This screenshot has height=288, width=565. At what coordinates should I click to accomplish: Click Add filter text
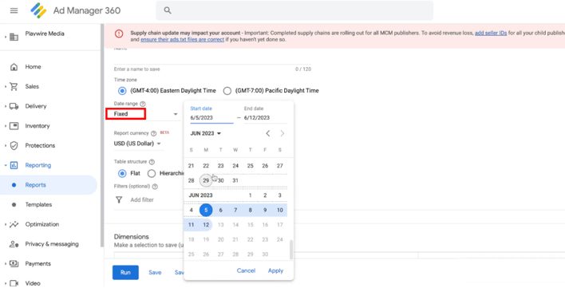pos(142,199)
